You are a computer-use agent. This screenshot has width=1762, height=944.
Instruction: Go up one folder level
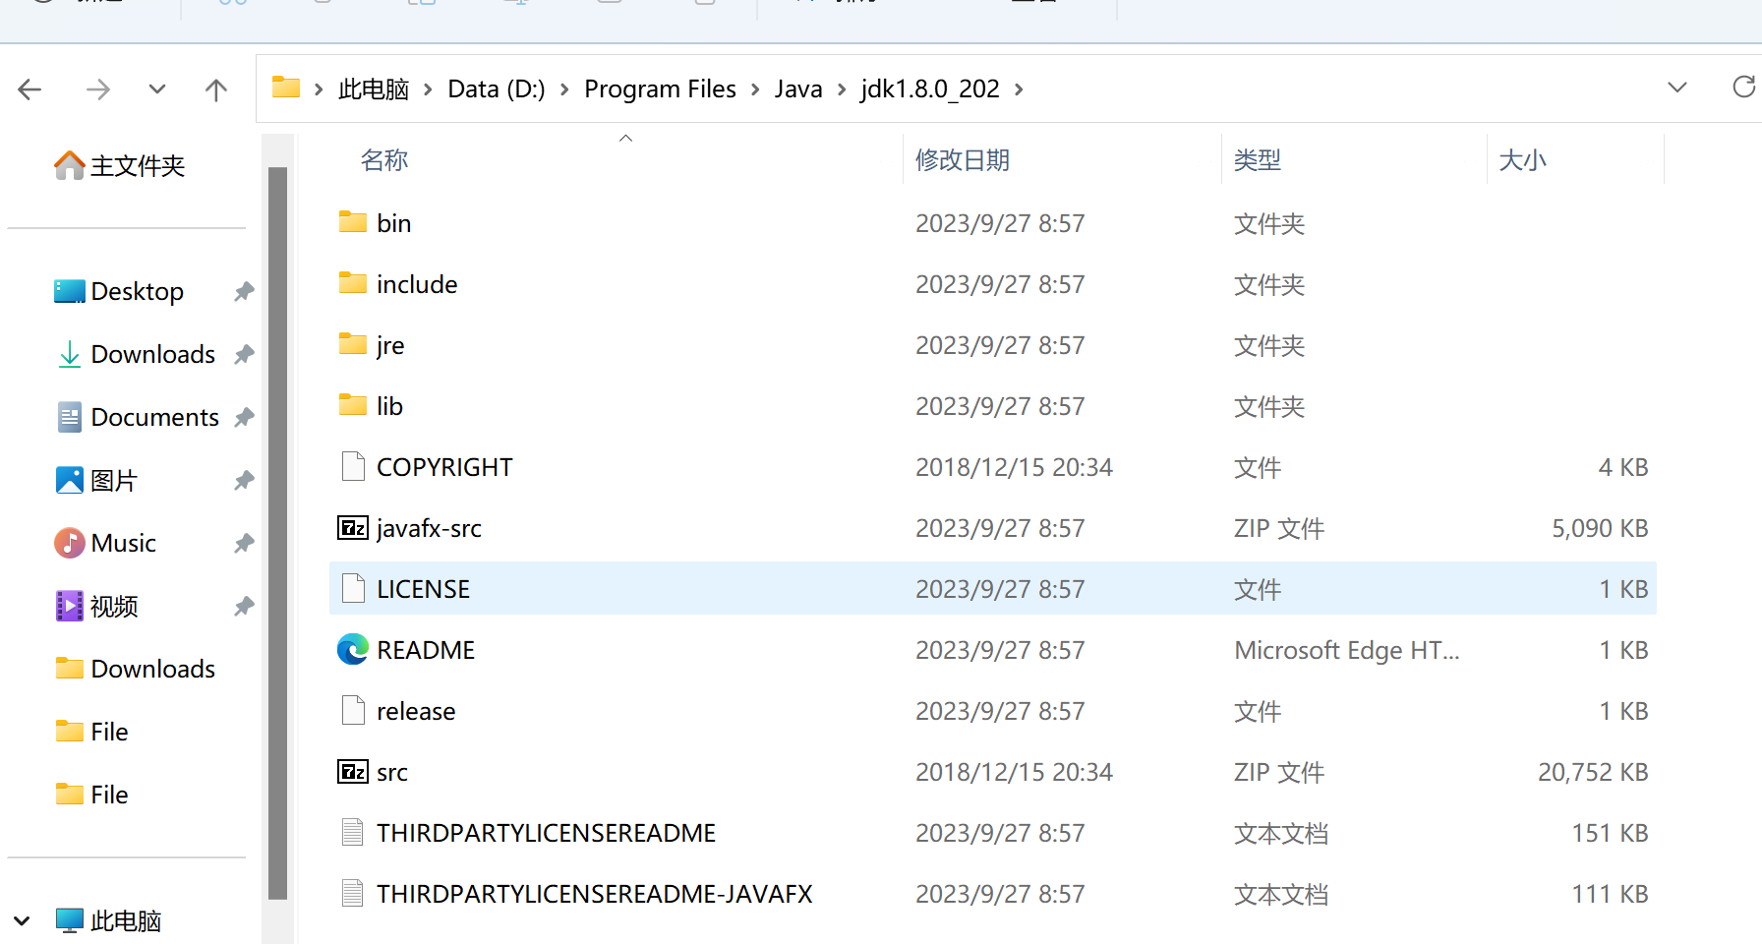(215, 90)
